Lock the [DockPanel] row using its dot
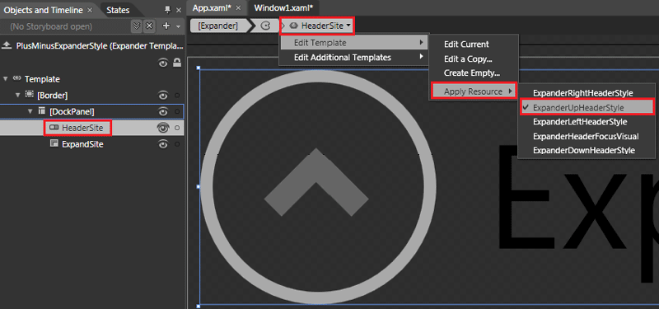 click(x=177, y=111)
